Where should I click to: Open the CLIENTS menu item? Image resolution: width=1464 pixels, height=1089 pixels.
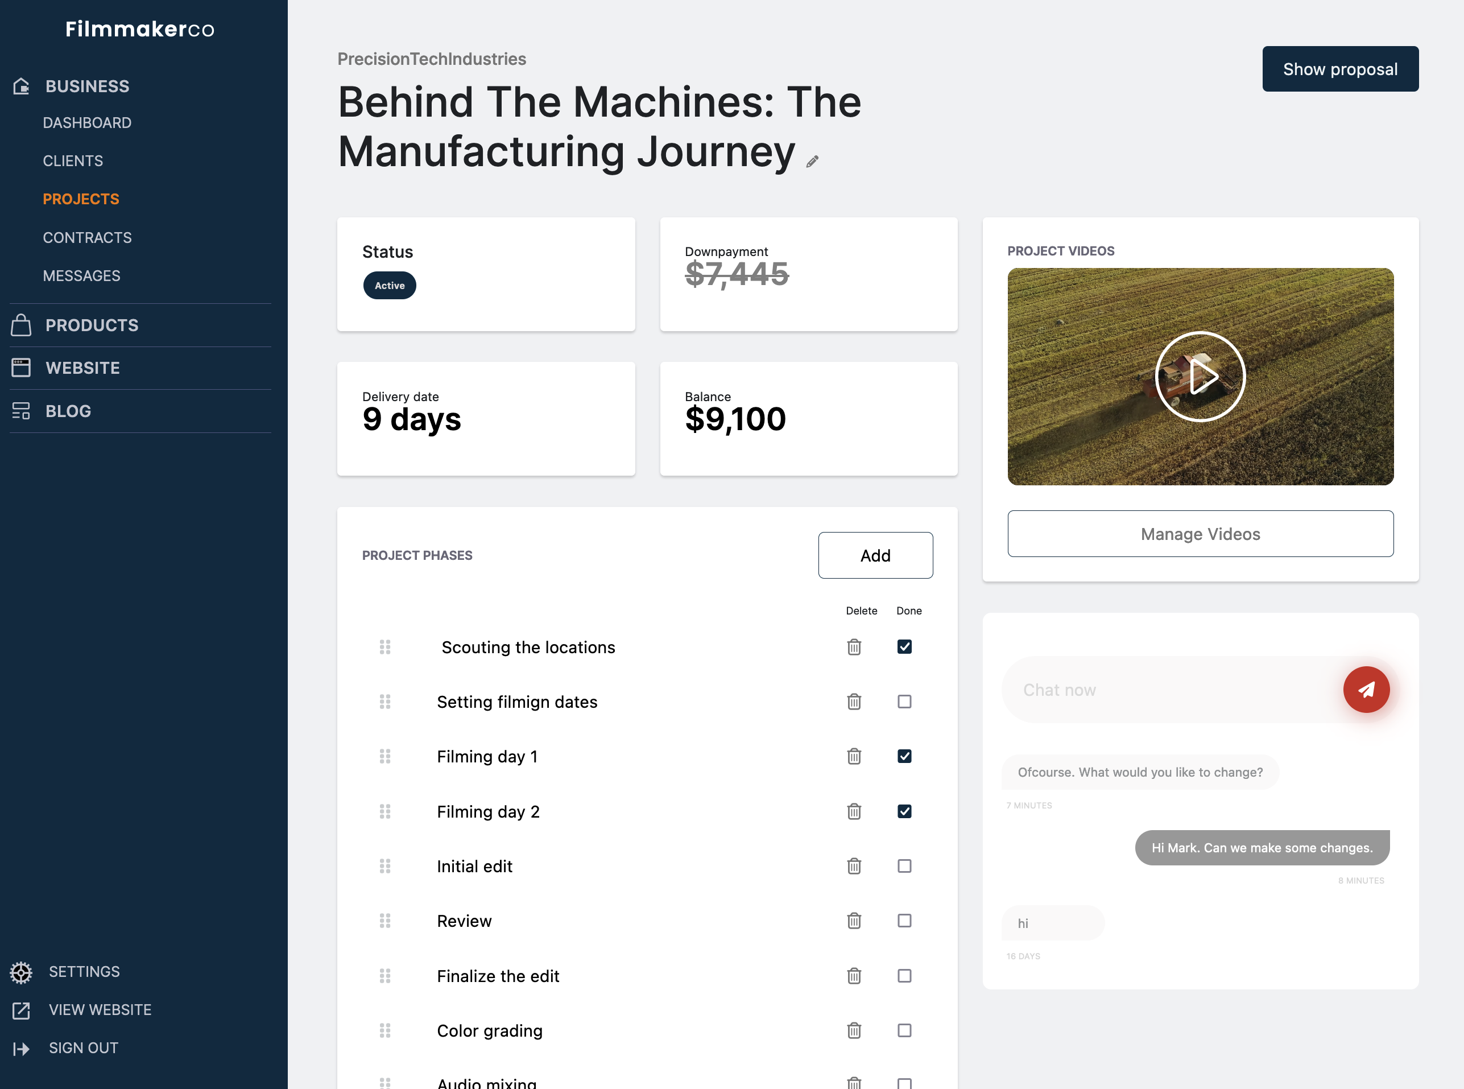pyautogui.click(x=72, y=161)
